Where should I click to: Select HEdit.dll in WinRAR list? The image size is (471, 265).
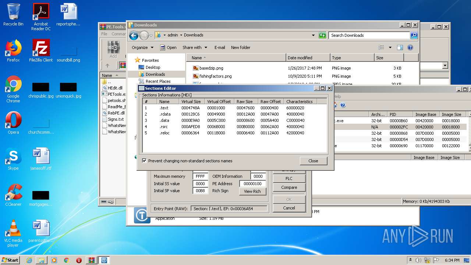tap(112, 88)
